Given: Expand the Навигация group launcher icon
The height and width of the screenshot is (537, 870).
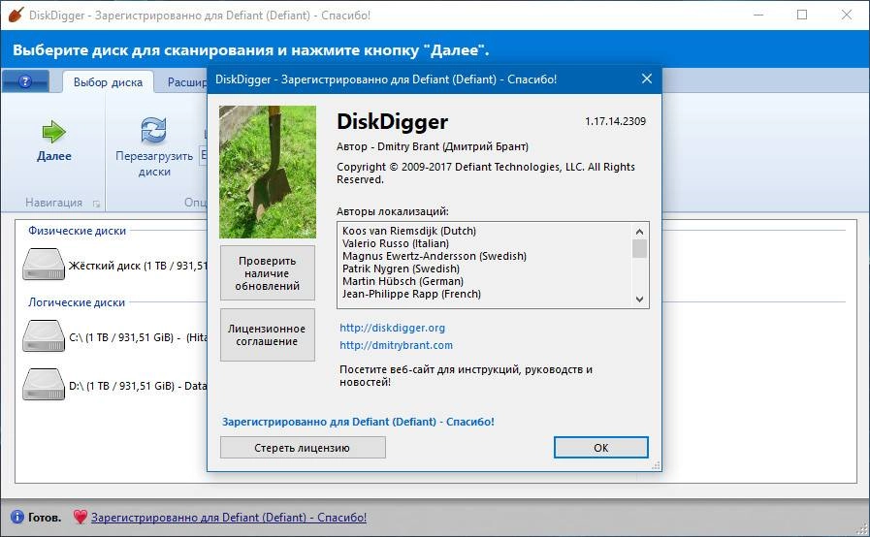Looking at the screenshot, I should 96,204.
